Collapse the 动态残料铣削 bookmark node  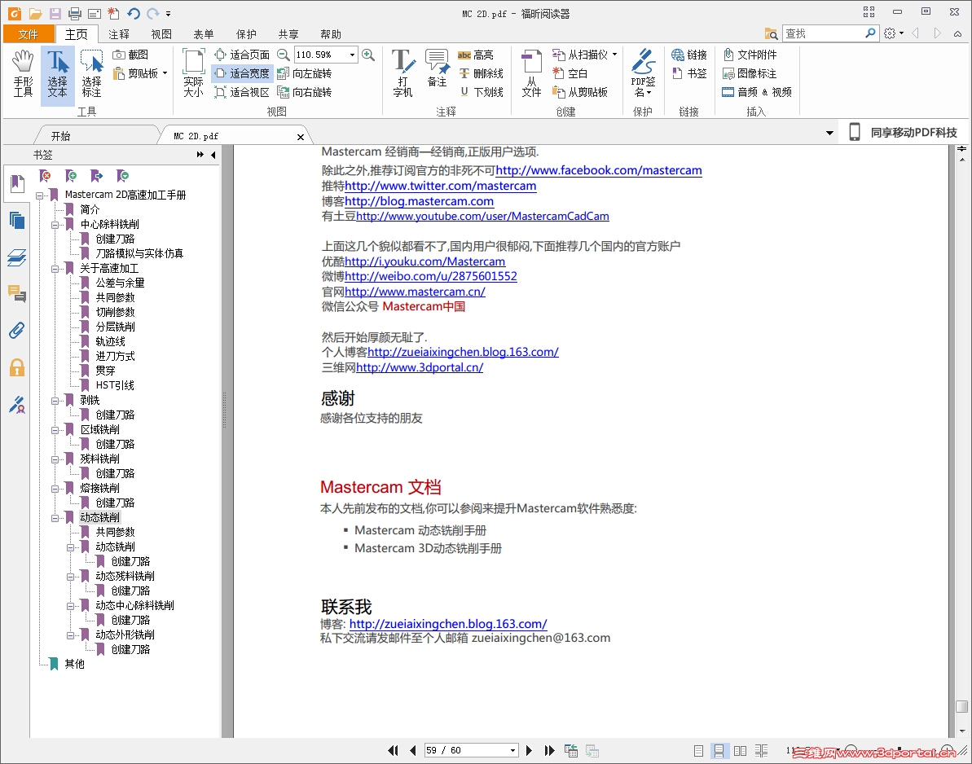(x=71, y=577)
